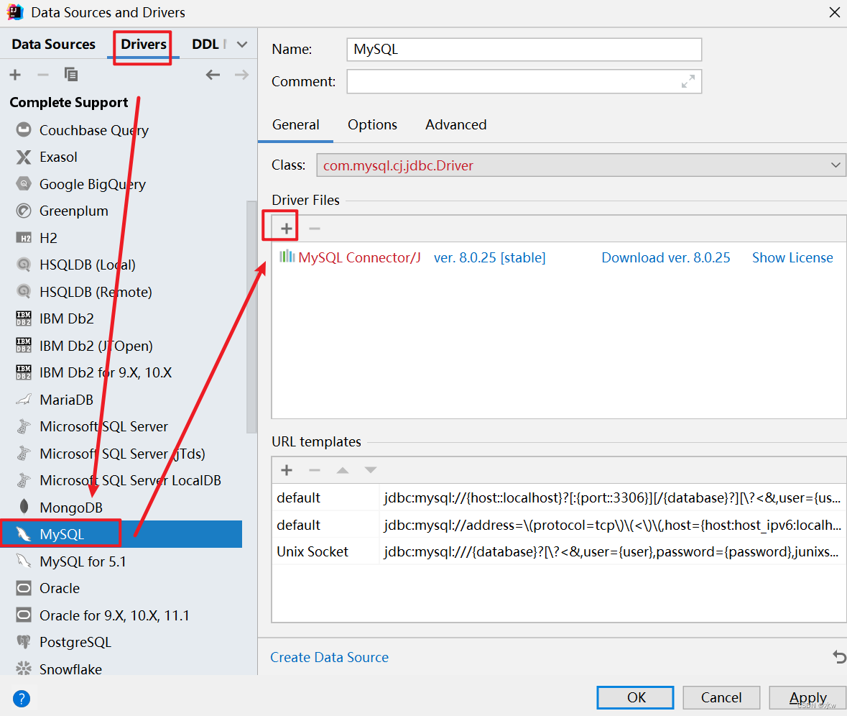The height and width of the screenshot is (716, 847).
Task: Close the Data Sources and Drivers dialog
Action: tap(834, 12)
